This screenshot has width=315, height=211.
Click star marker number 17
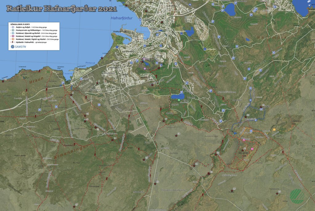click(x=164, y=121)
